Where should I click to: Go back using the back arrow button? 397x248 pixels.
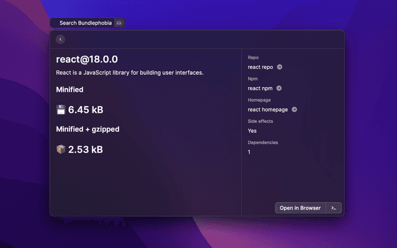pos(60,39)
